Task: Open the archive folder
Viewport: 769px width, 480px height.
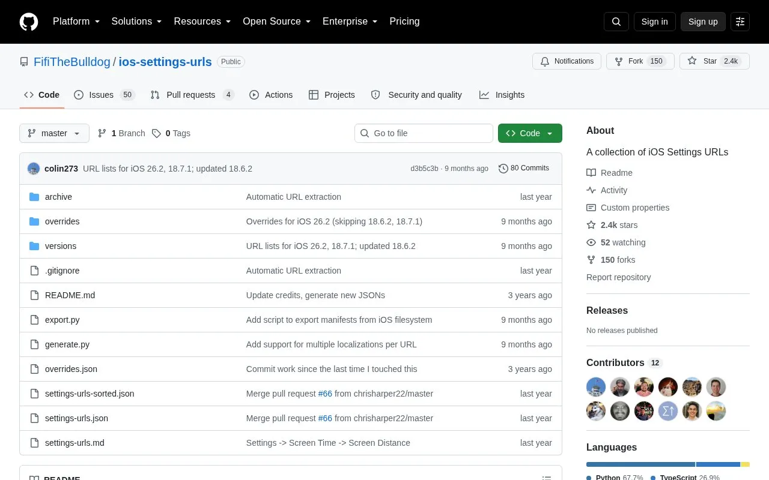Action: [x=58, y=197]
